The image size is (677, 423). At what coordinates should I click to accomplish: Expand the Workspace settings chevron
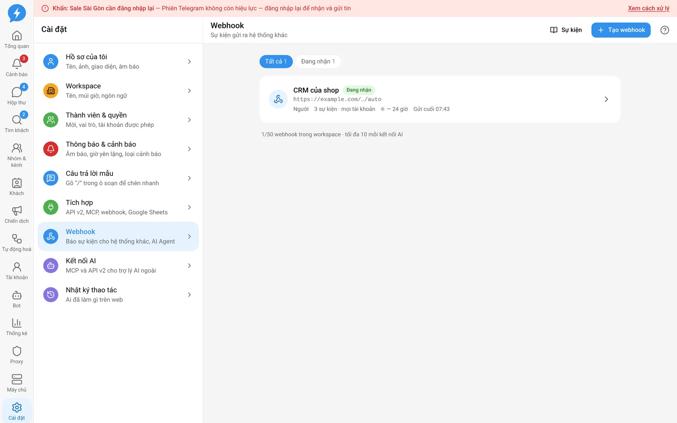189,91
